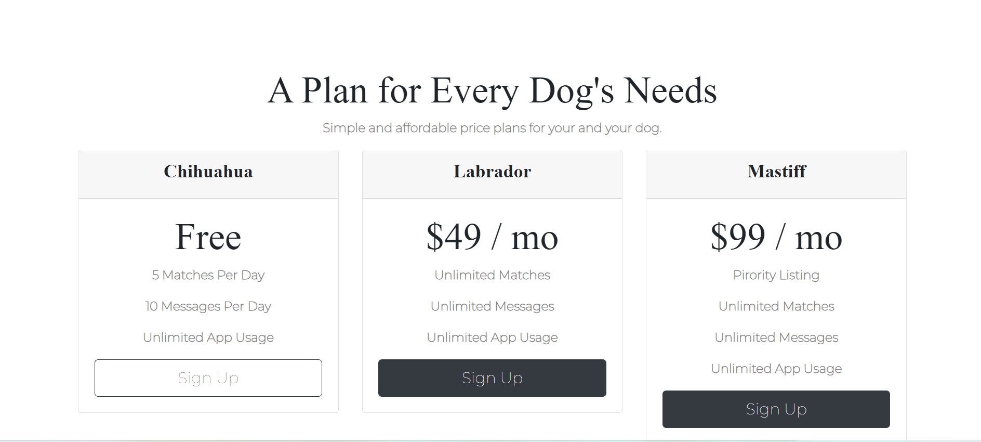Click Unlimited App Usage under Chihuahua

coord(208,337)
